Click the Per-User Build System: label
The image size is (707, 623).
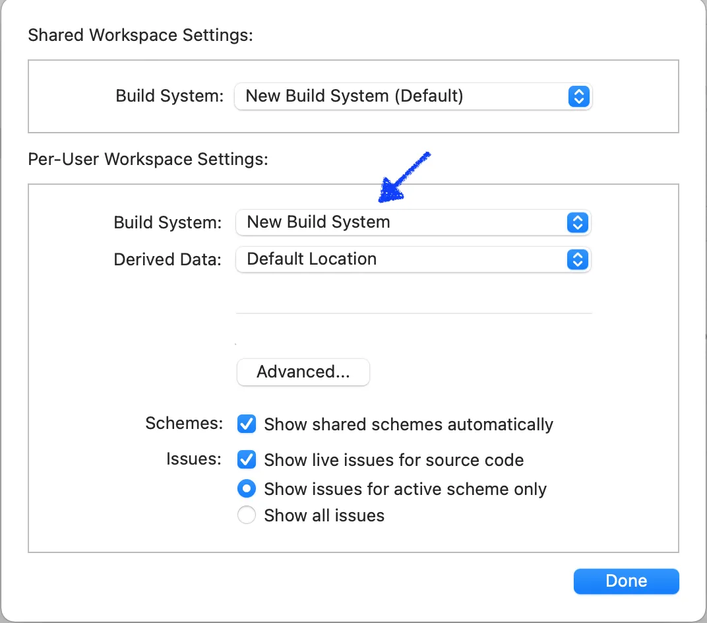168,222
